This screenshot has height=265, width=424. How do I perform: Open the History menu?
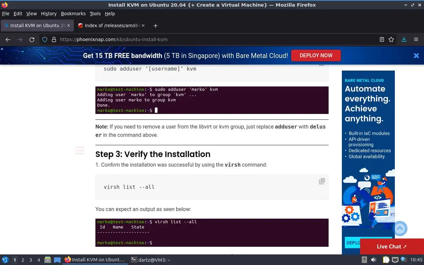[x=49, y=14]
